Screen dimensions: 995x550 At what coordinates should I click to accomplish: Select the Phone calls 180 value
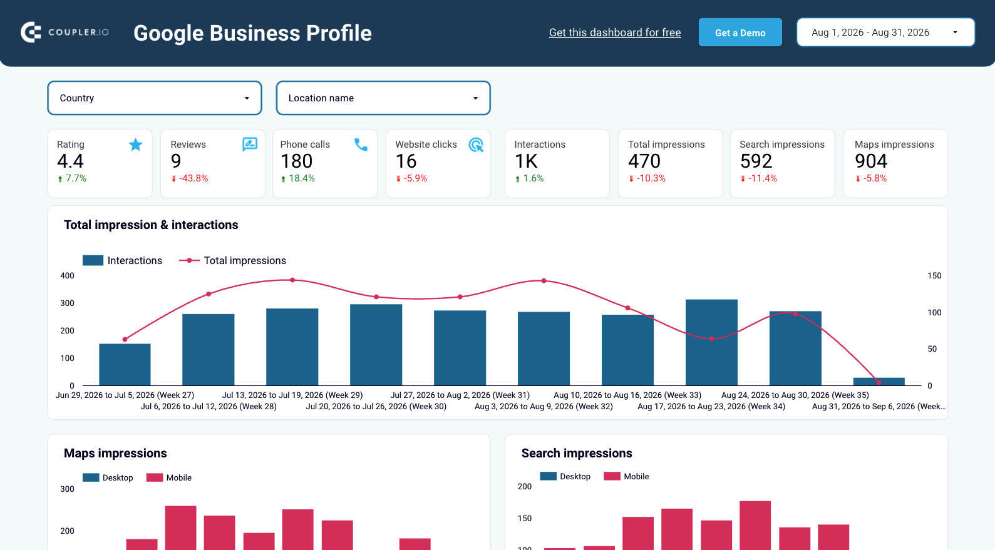click(297, 161)
